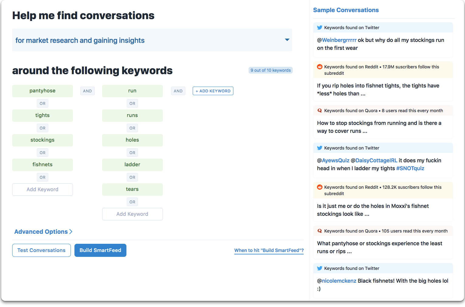Toggle the OR between ladder and tears
This screenshot has height=307, width=465.
point(132,177)
